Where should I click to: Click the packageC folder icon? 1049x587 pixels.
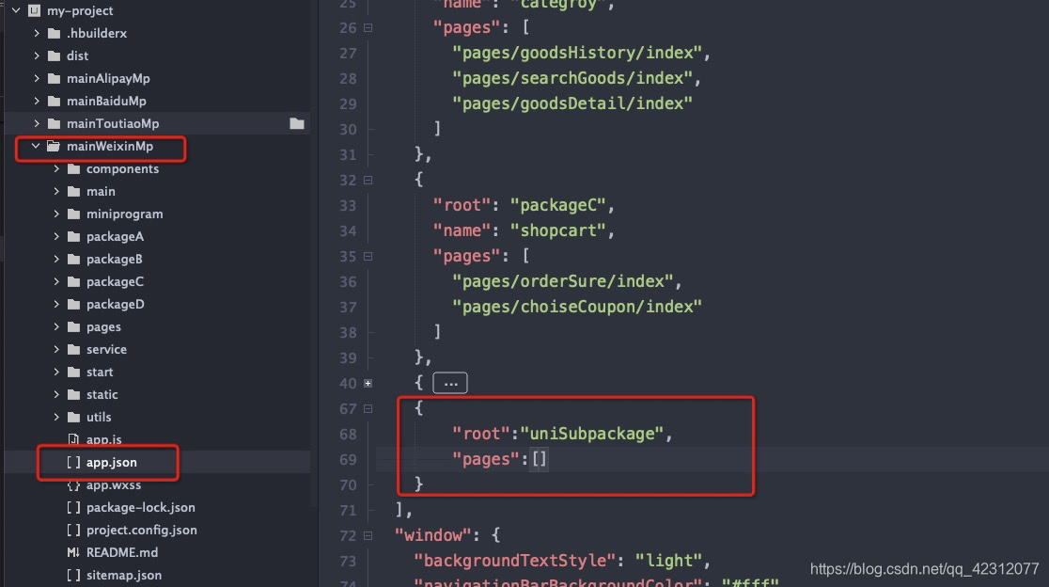(x=74, y=282)
